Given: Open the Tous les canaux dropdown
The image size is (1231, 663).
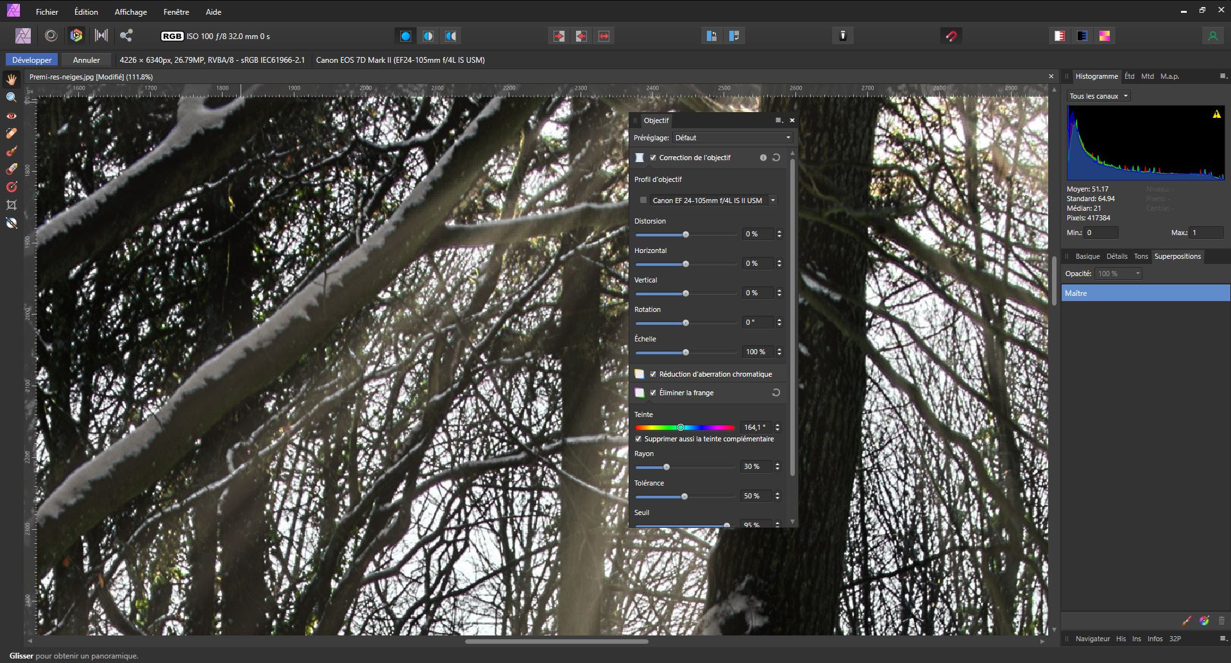Looking at the screenshot, I should 1099,96.
